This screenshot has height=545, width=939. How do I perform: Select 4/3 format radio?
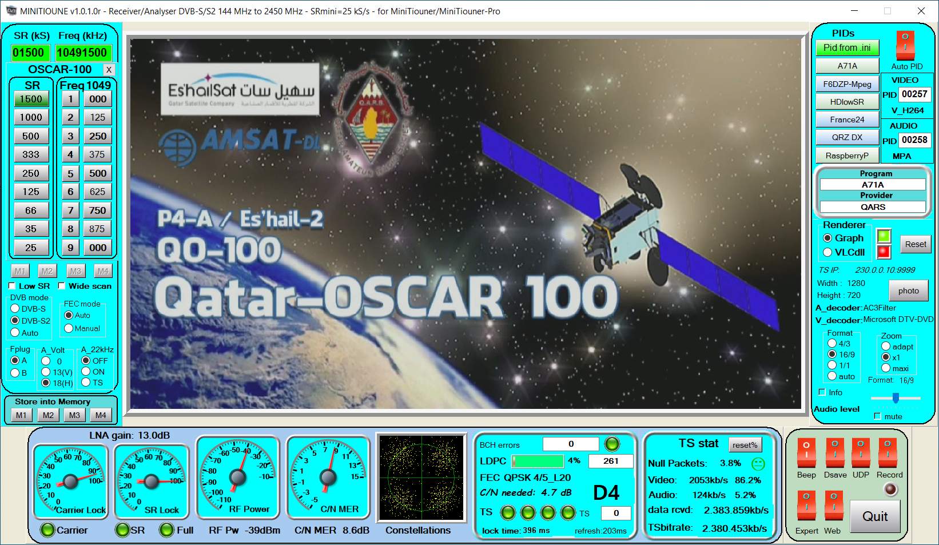point(833,343)
